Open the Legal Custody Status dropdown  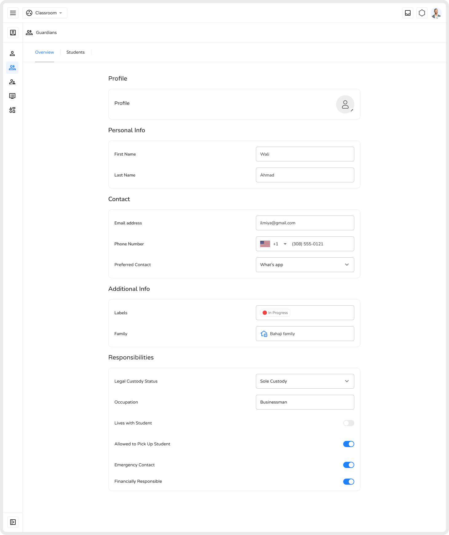point(305,381)
